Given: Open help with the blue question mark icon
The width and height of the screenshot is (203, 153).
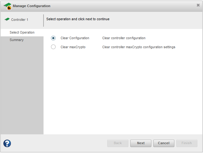Looking at the screenshot, I should 7,143.
